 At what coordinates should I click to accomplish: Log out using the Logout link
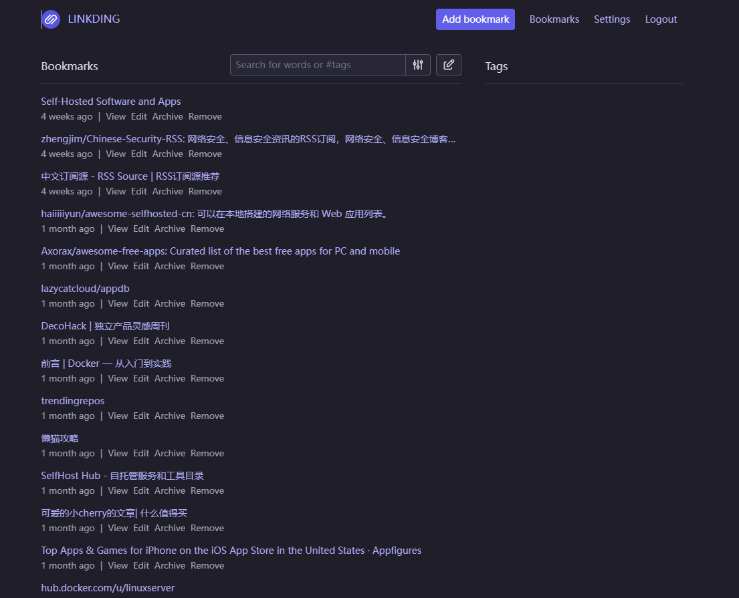coord(661,19)
